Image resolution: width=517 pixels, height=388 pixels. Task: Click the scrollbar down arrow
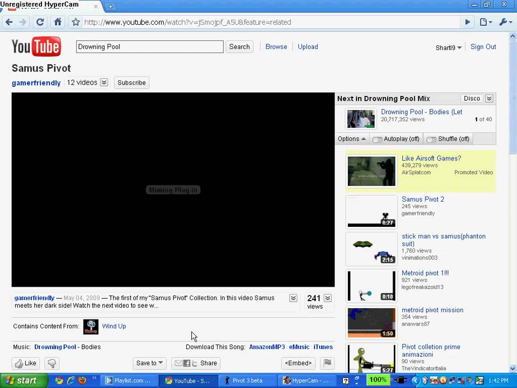tap(513, 369)
